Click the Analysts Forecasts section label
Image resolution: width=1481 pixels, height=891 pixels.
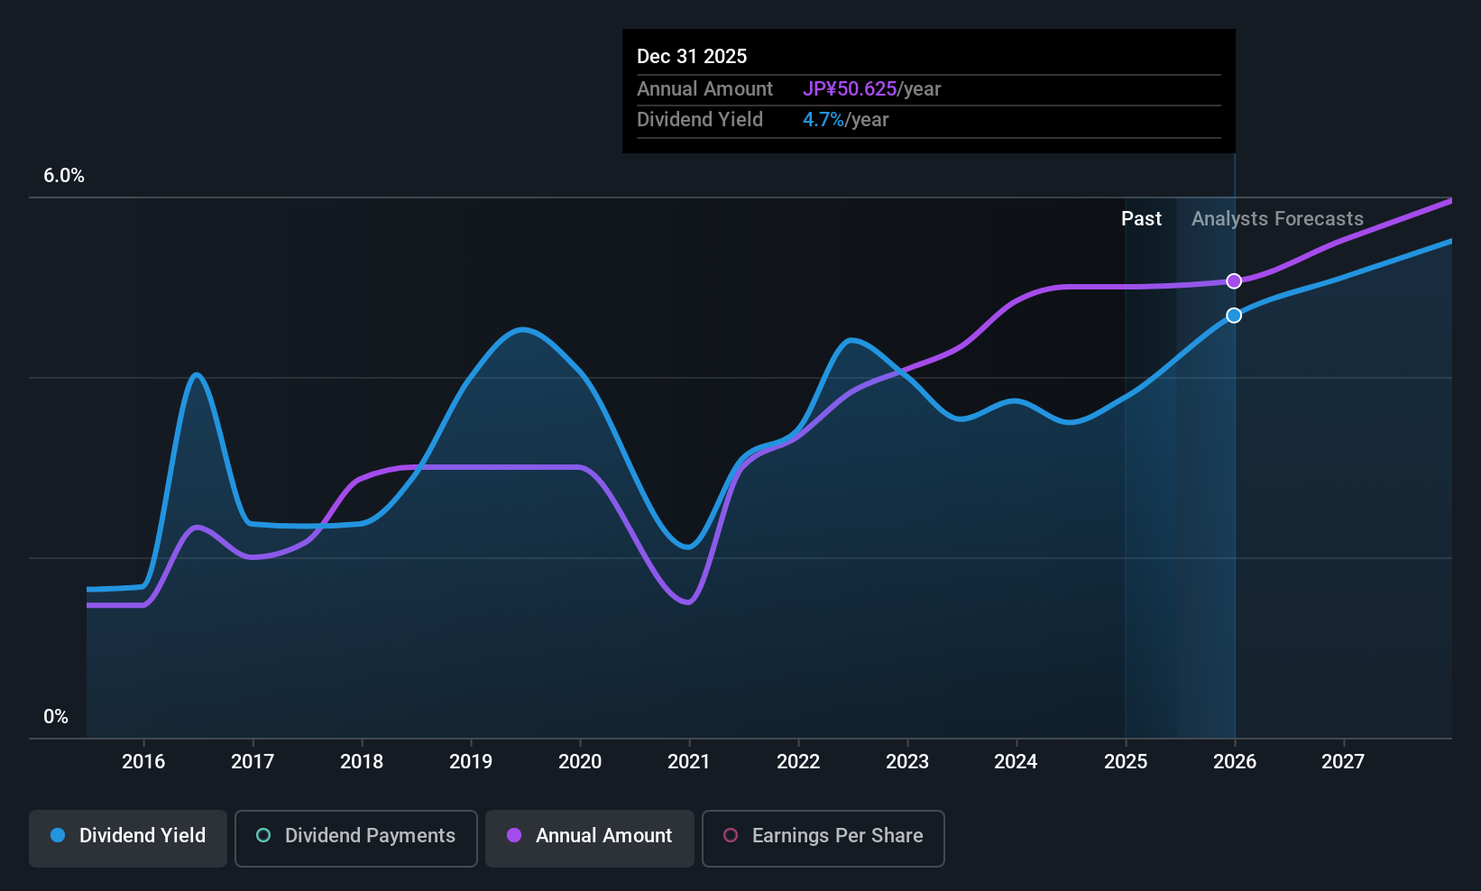coord(1277,219)
